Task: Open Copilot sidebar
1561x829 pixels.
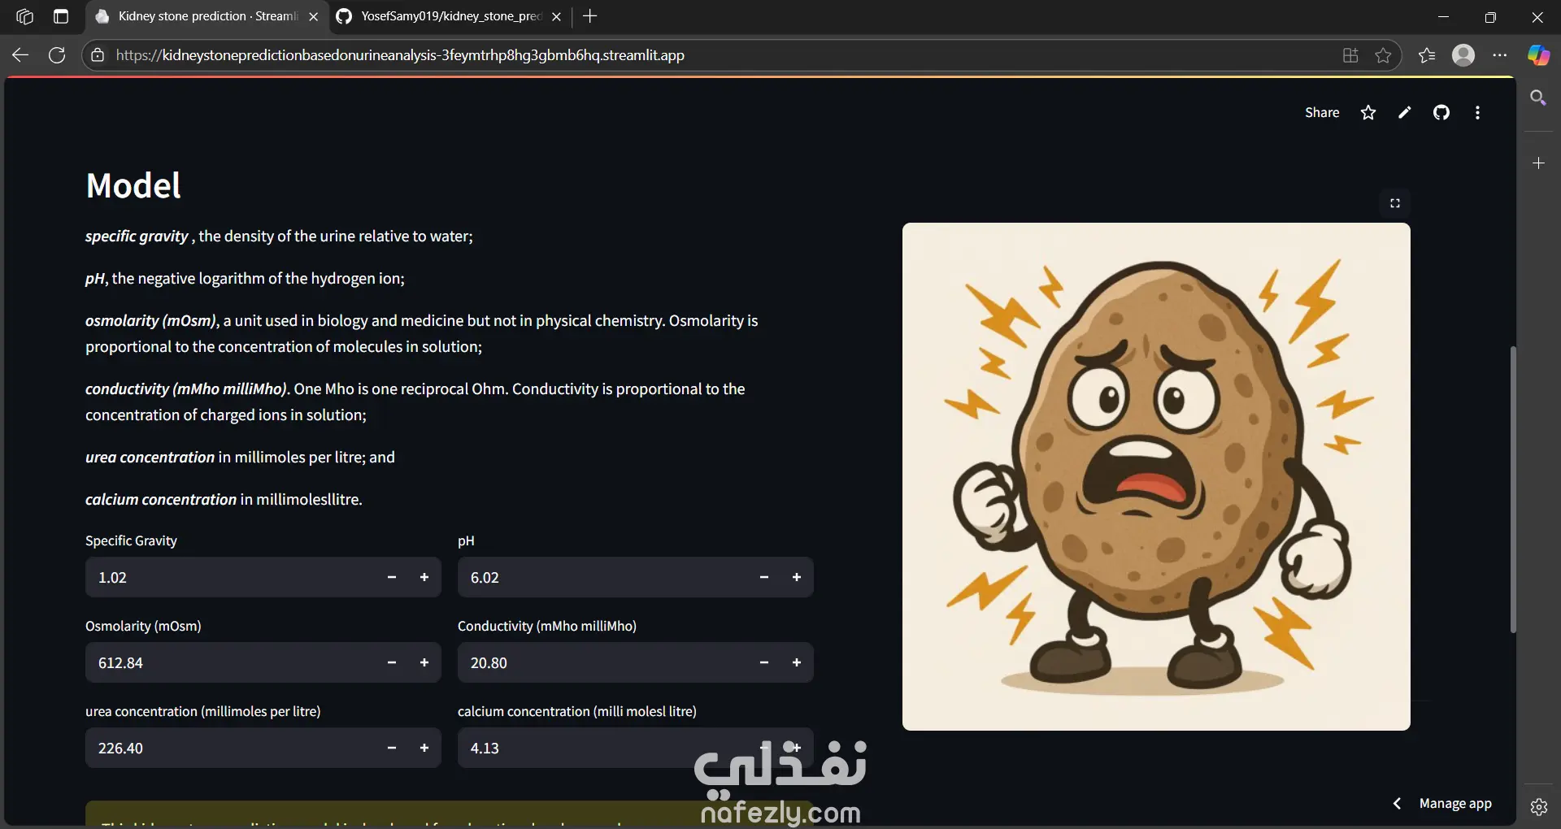Action: pyautogui.click(x=1538, y=55)
